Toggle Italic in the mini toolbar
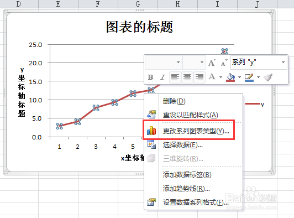The image size is (294, 218). tap(162, 77)
